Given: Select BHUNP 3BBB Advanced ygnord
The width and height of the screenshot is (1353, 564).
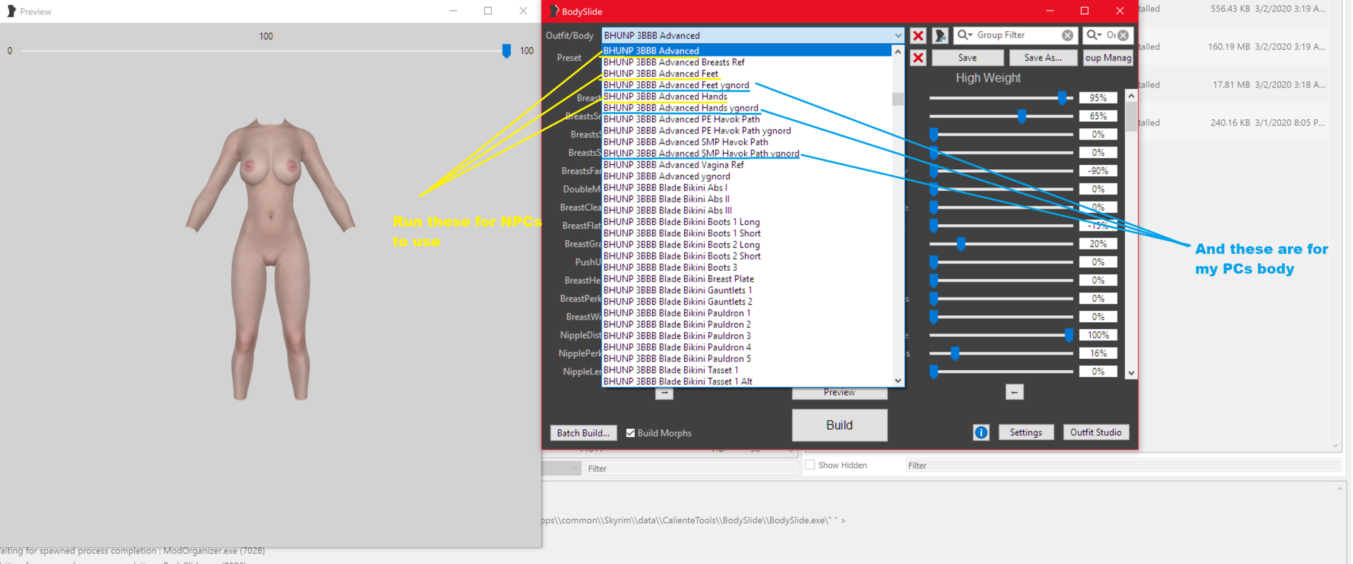Looking at the screenshot, I should (747, 176).
